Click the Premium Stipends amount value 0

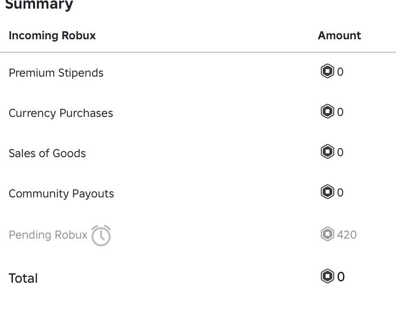click(340, 72)
